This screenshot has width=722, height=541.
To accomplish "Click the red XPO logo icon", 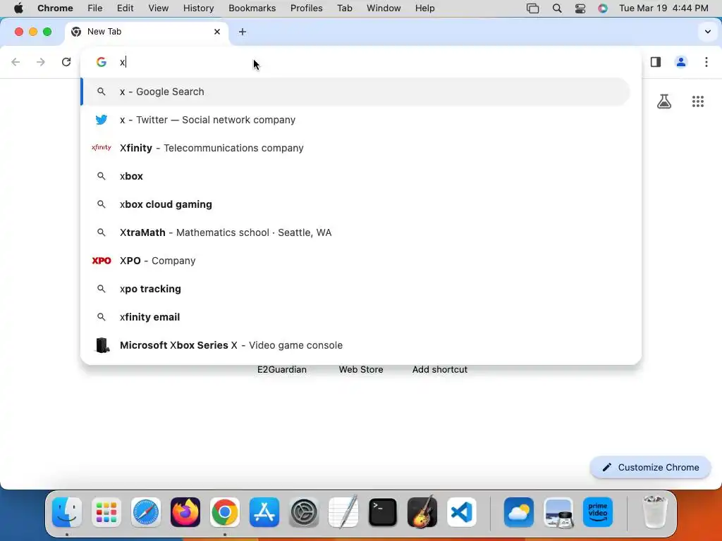I will tap(102, 261).
